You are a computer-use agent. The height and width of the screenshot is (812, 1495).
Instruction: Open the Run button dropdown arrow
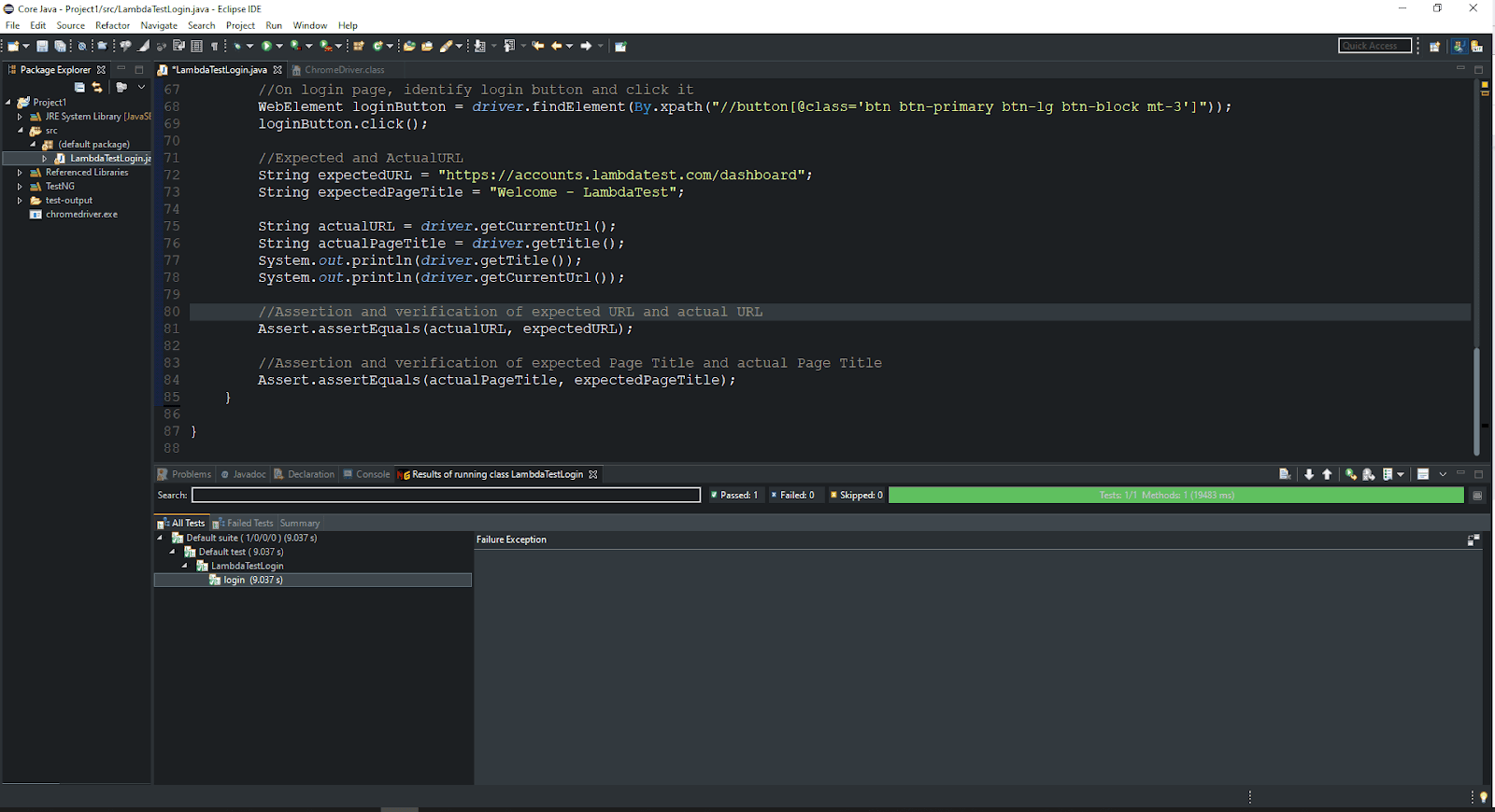(279, 46)
